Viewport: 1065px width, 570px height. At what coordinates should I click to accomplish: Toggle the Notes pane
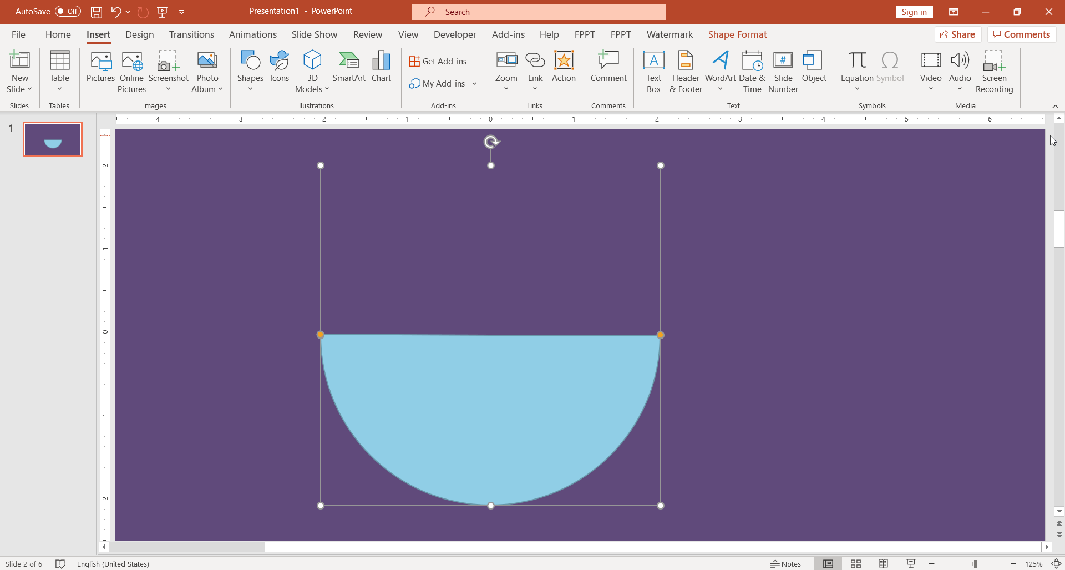pyautogui.click(x=785, y=564)
